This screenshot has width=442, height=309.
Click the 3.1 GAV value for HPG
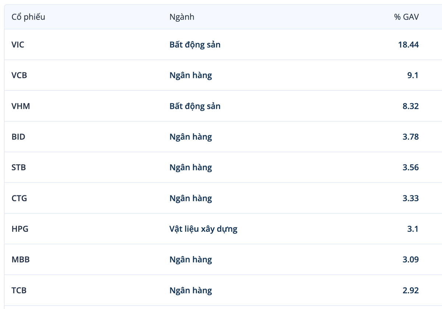413,229
